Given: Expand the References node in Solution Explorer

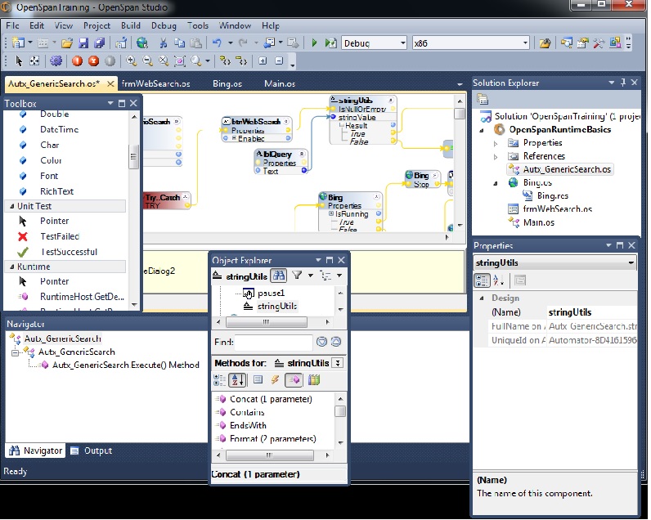Looking at the screenshot, I should click(x=496, y=156).
